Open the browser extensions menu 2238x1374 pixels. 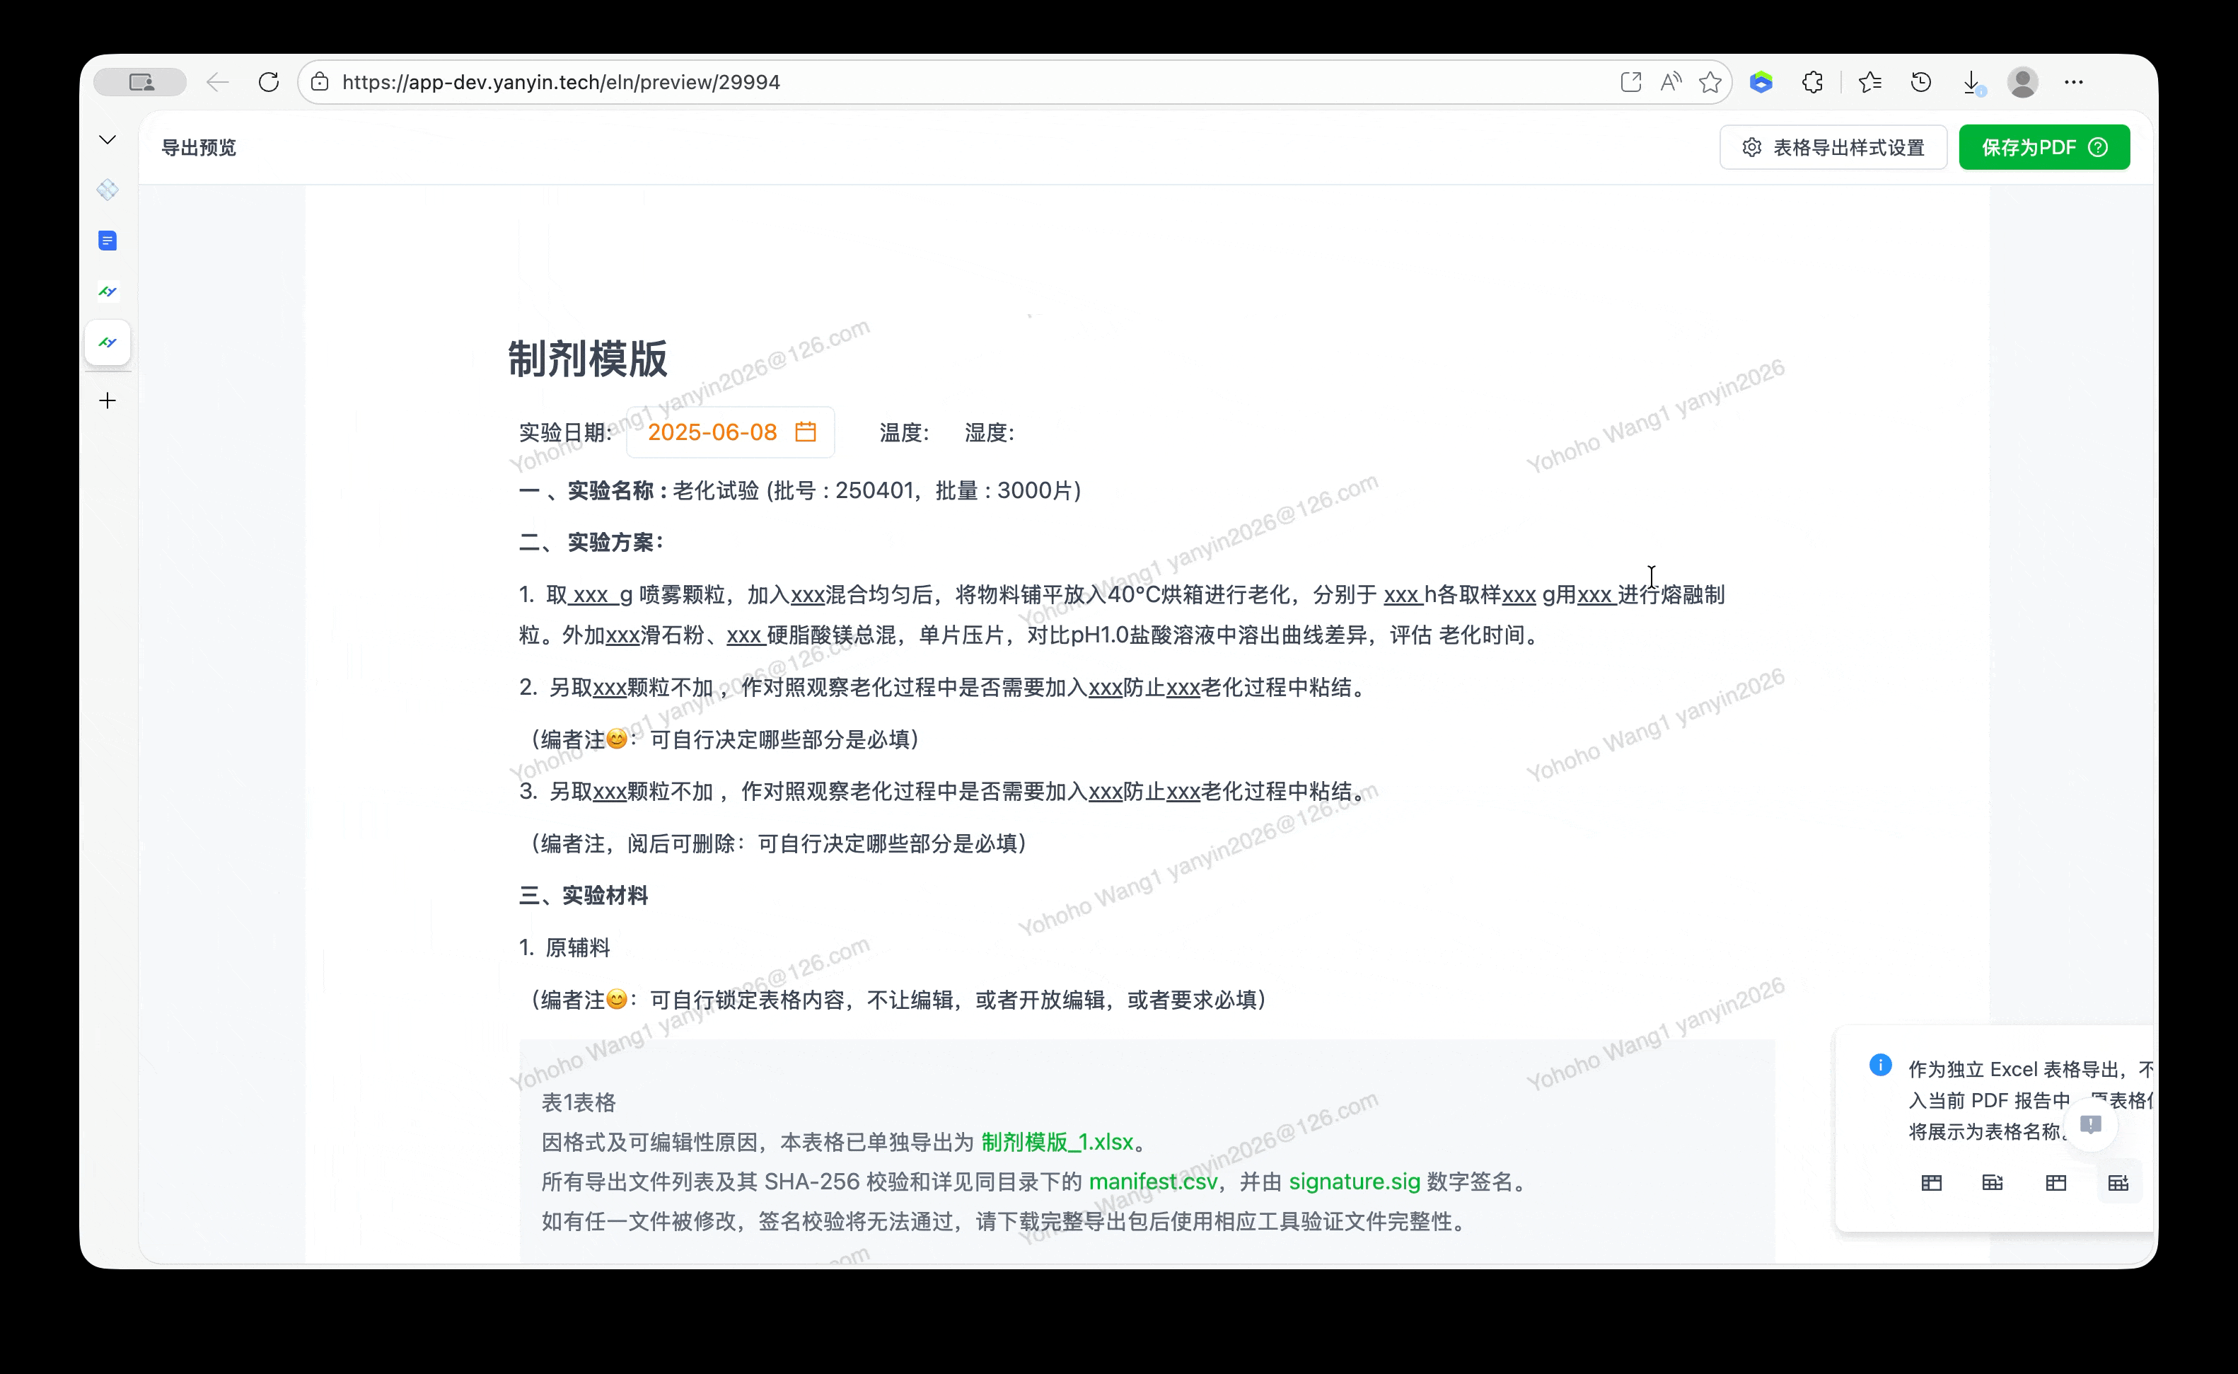(1813, 82)
